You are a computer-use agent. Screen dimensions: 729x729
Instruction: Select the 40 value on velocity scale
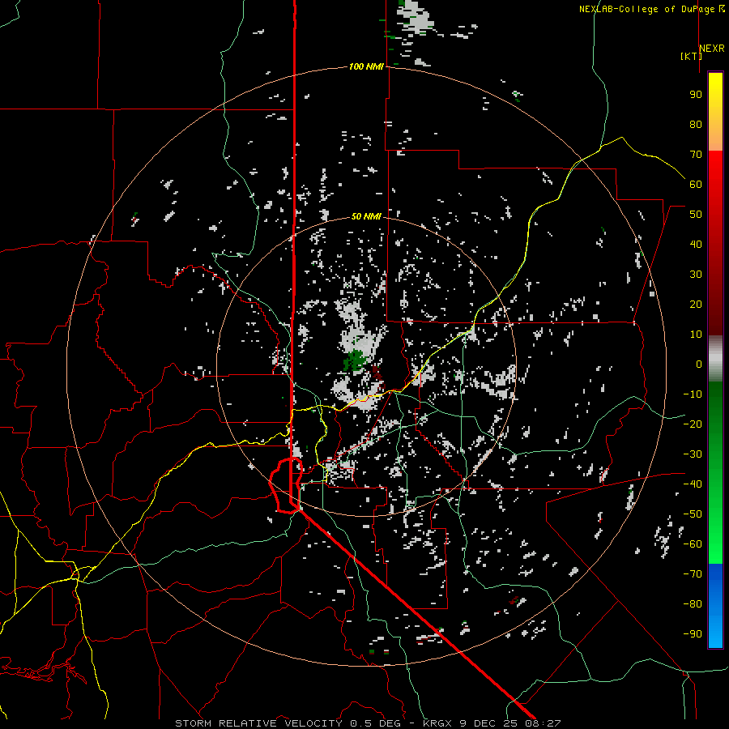pos(696,245)
